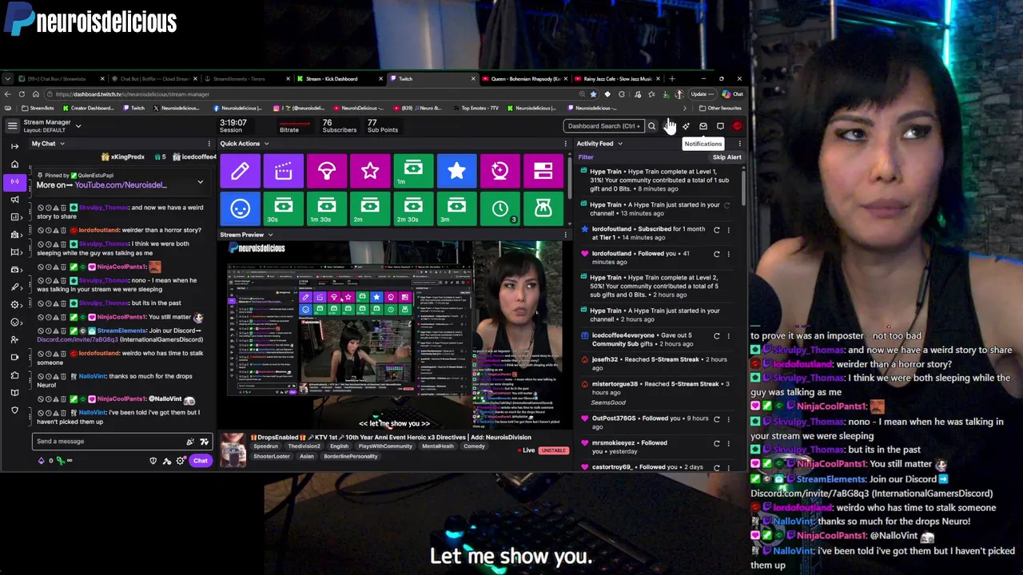1023x575 pixels.
Task: Run the 30s ad quick action
Action: (283, 208)
